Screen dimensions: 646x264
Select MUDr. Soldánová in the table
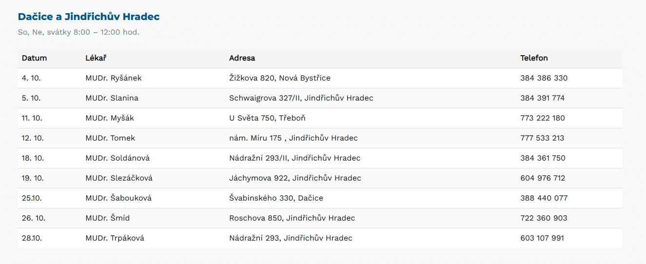click(117, 158)
